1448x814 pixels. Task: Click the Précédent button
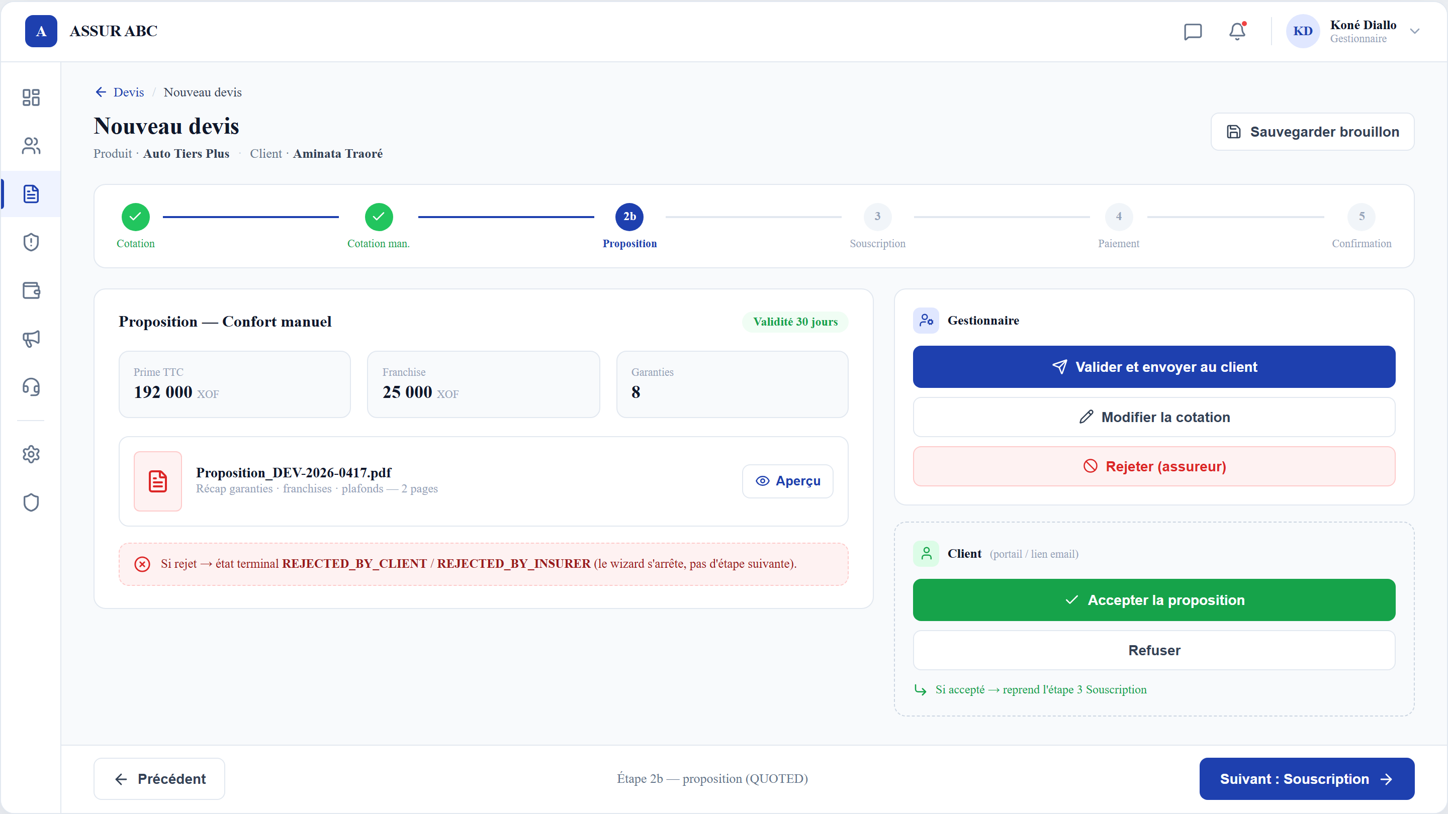point(159,779)
